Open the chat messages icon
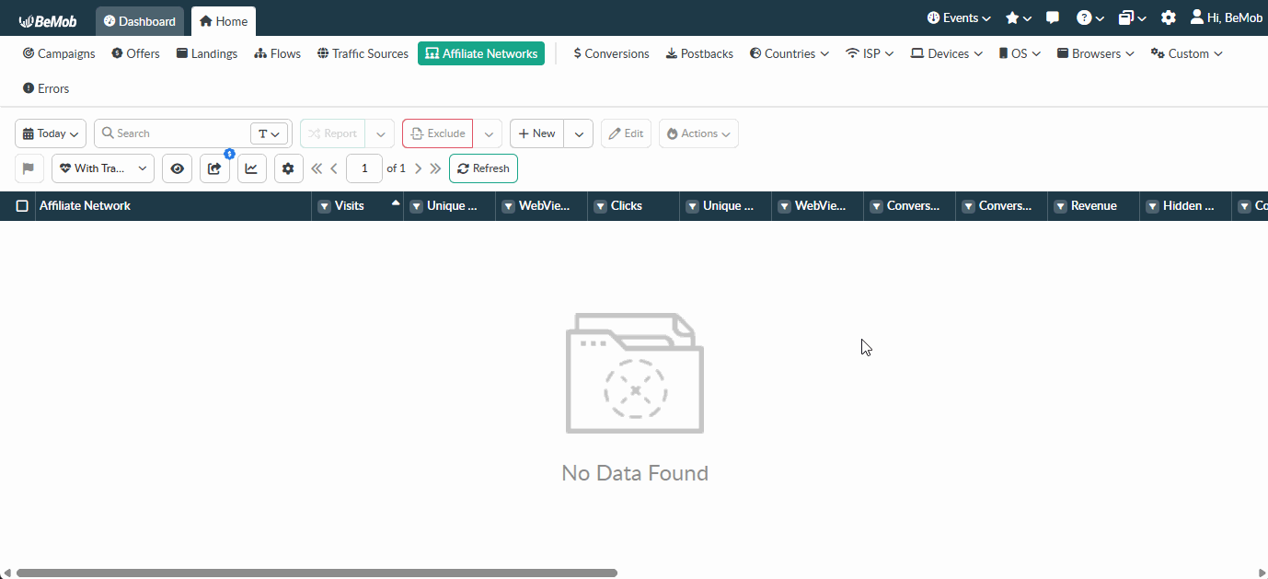 coord(1053,18)
